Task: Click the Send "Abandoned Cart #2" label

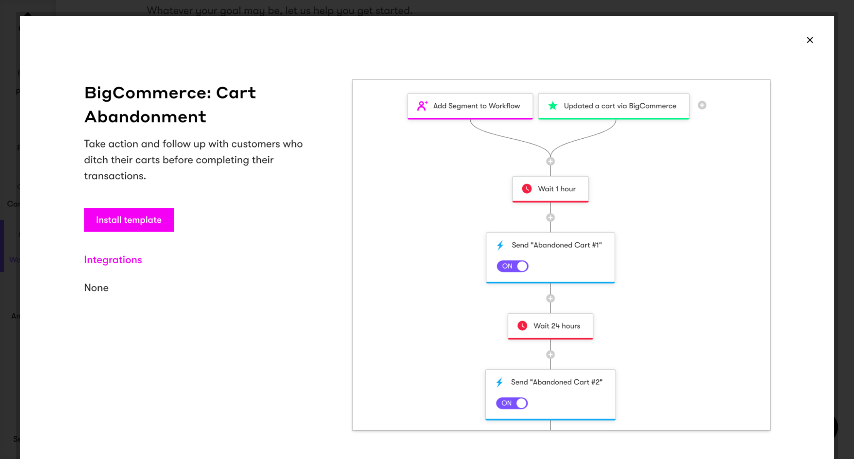Action: click(x=557, y=382)
